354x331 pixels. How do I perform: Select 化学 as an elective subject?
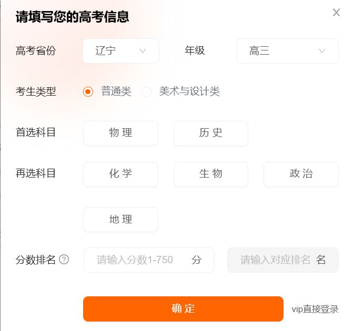coord(120,174)
